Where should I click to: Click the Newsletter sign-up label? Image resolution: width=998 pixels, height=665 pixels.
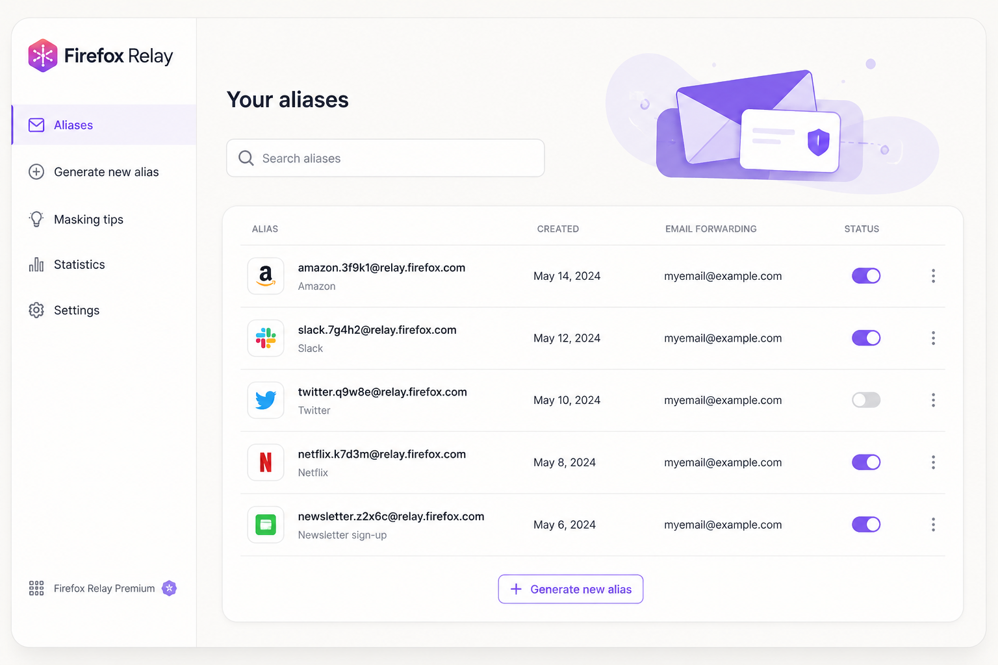tap(342, 535)
